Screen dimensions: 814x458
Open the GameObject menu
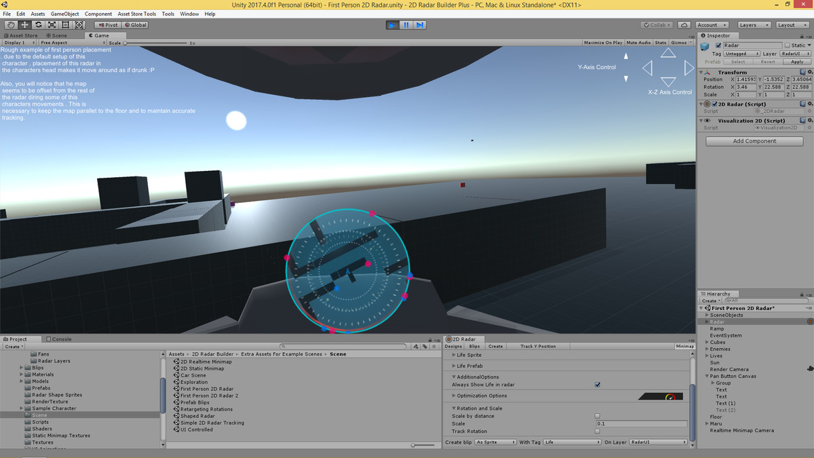tap(66, 13)
